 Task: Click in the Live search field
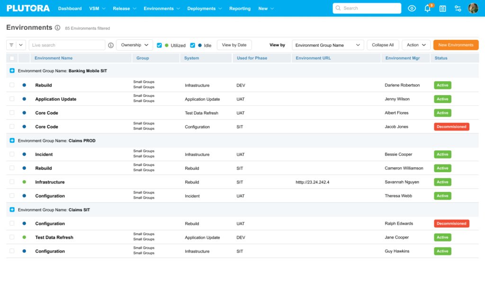pyautogui.click(x=67, y=45)
